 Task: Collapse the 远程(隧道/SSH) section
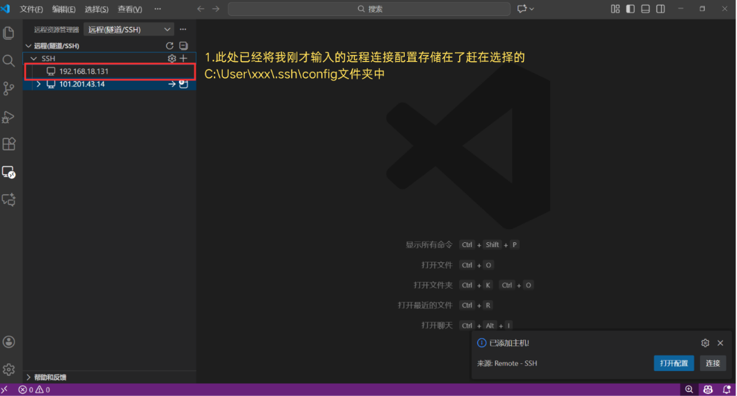click(x=28, y=45)
